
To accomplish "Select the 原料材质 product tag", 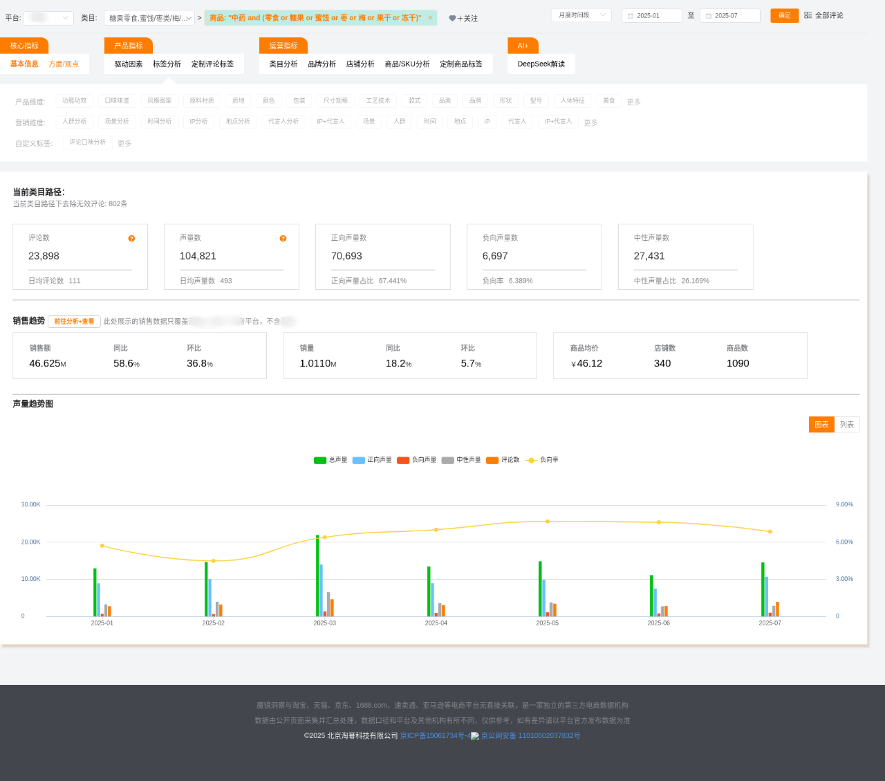I will tap(202, 101).
